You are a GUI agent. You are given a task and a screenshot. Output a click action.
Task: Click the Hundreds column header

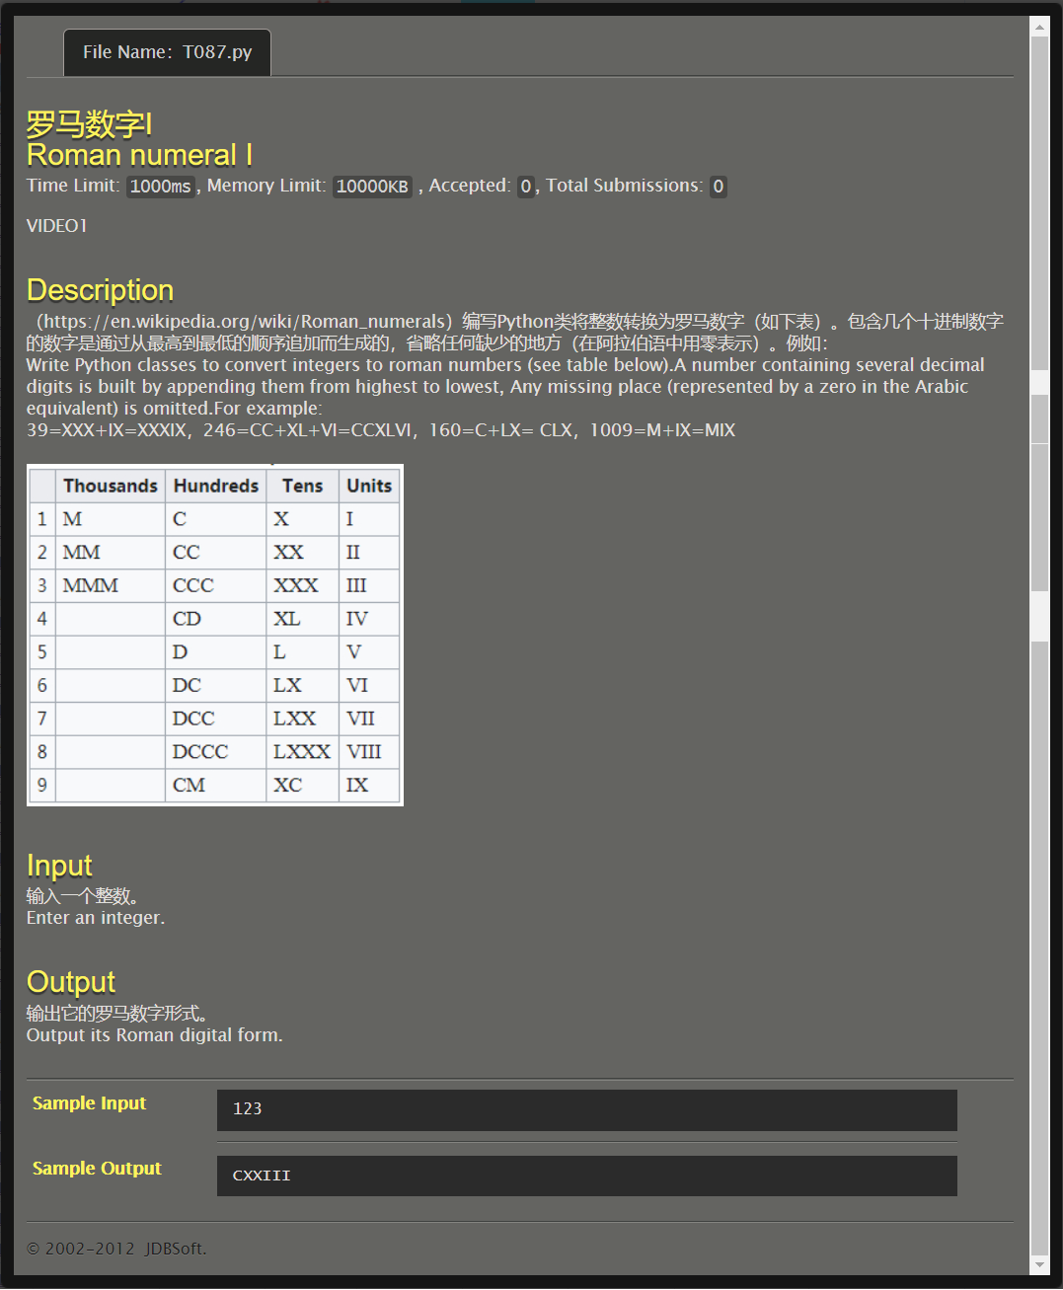[x=215, y=486]
